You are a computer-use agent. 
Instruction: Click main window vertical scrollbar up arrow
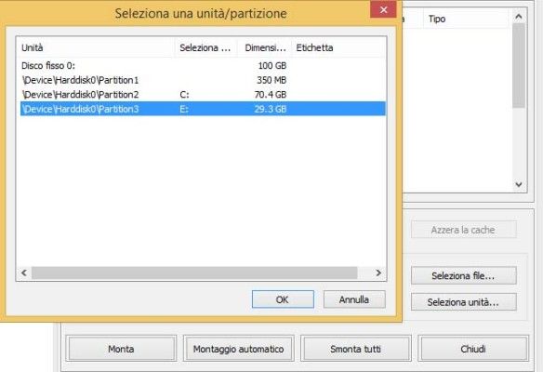tap(519, 16)
